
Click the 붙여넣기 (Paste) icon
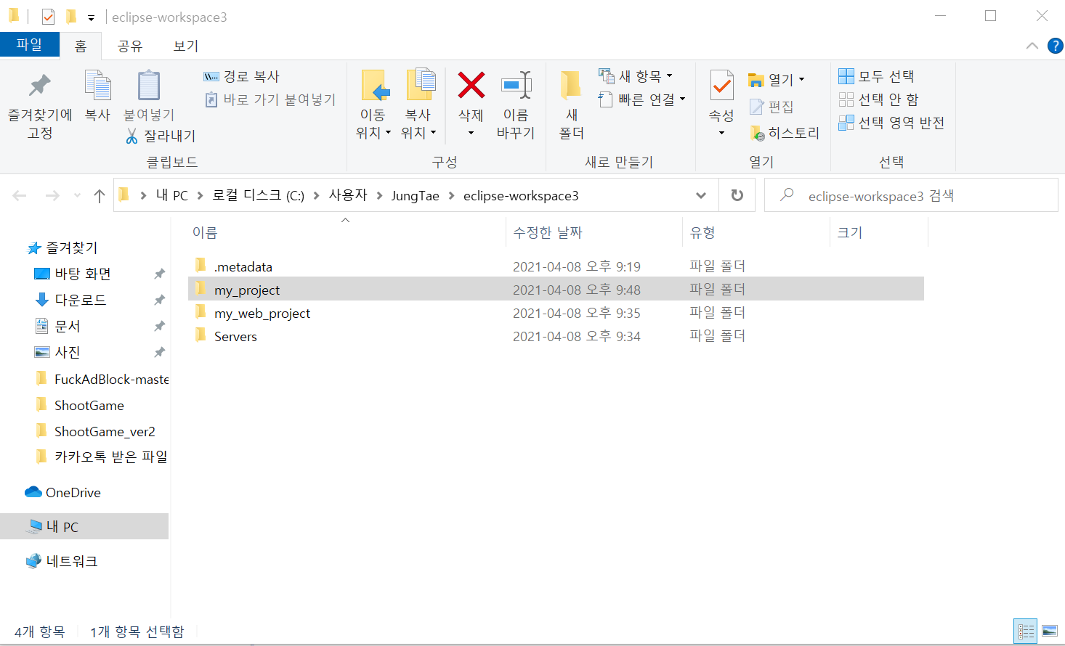[x=147, y=95]
